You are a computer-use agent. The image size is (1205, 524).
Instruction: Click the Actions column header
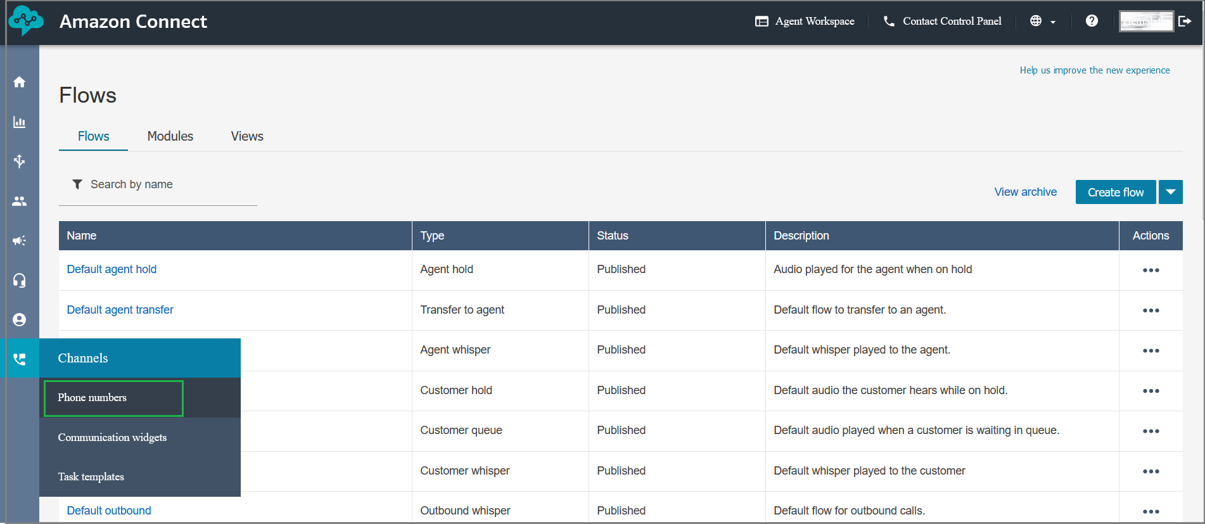coord(1151,236)
